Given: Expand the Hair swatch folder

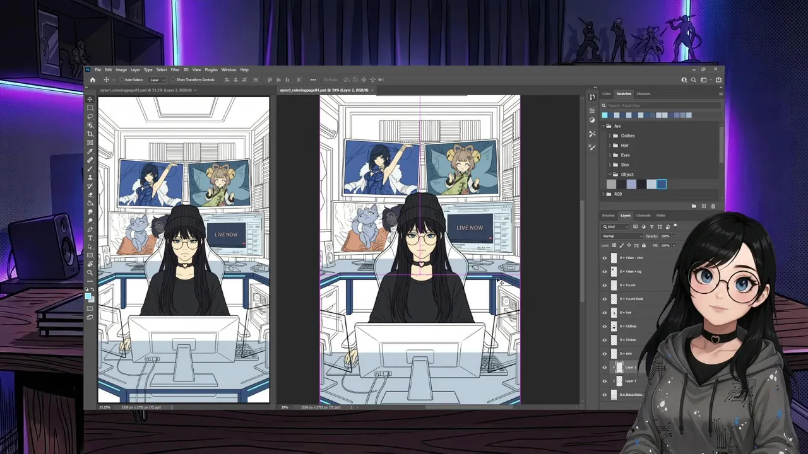Looking at the screenshot, I should tap(610, 145).
